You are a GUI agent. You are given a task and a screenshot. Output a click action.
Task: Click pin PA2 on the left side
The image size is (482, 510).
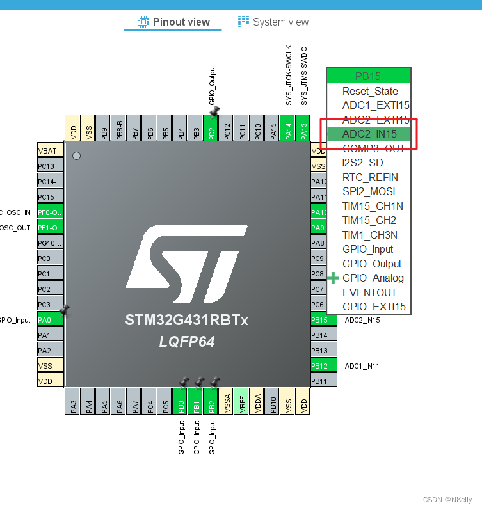point(51,350)
